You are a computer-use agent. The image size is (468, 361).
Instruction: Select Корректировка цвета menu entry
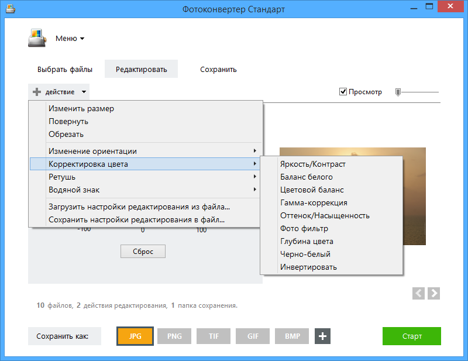[x=145, y=164]
